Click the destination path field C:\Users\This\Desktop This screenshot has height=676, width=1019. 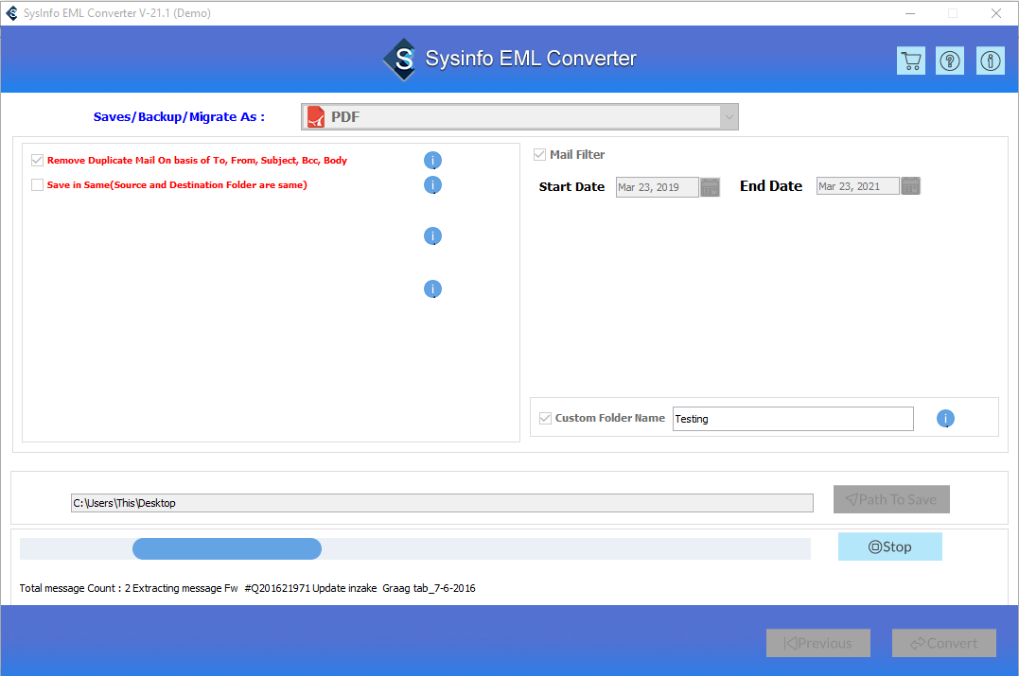(x=442, y=503)
